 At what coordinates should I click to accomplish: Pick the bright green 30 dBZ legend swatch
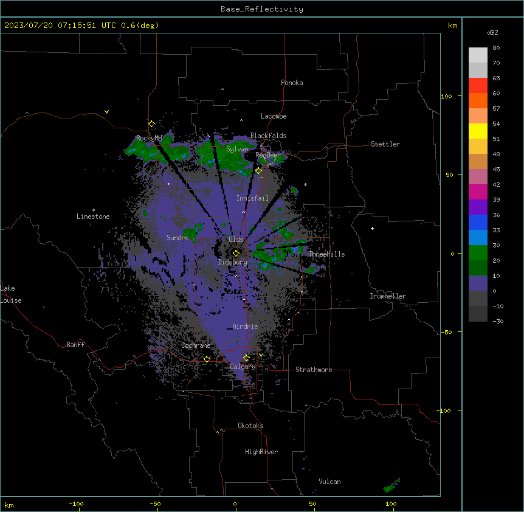tap(478, 253)
